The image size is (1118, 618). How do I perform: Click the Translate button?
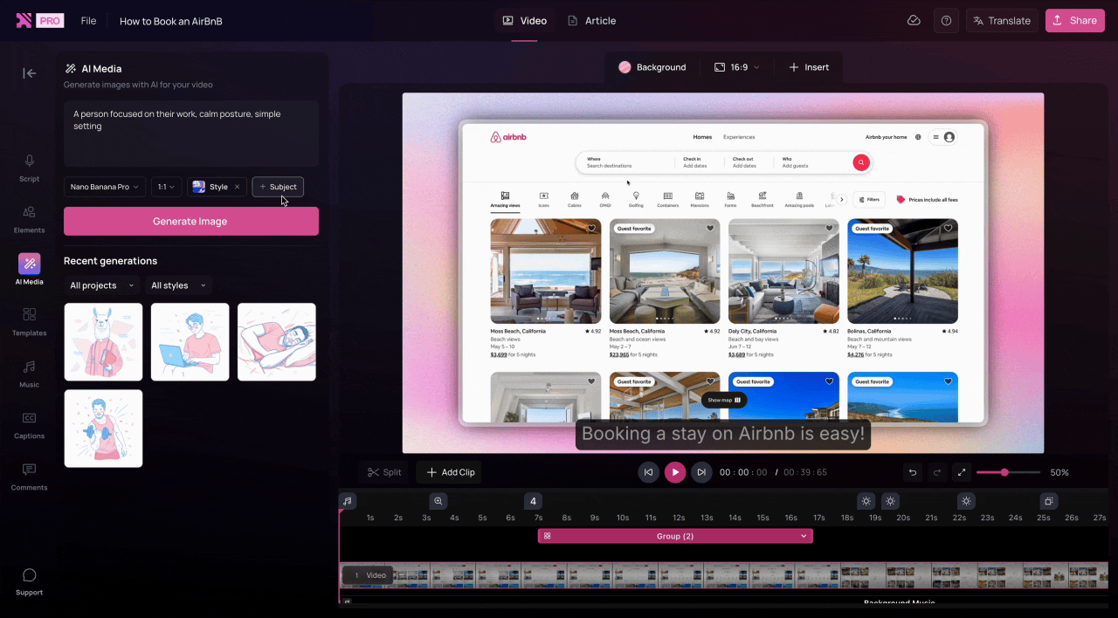pos(1002,21)
